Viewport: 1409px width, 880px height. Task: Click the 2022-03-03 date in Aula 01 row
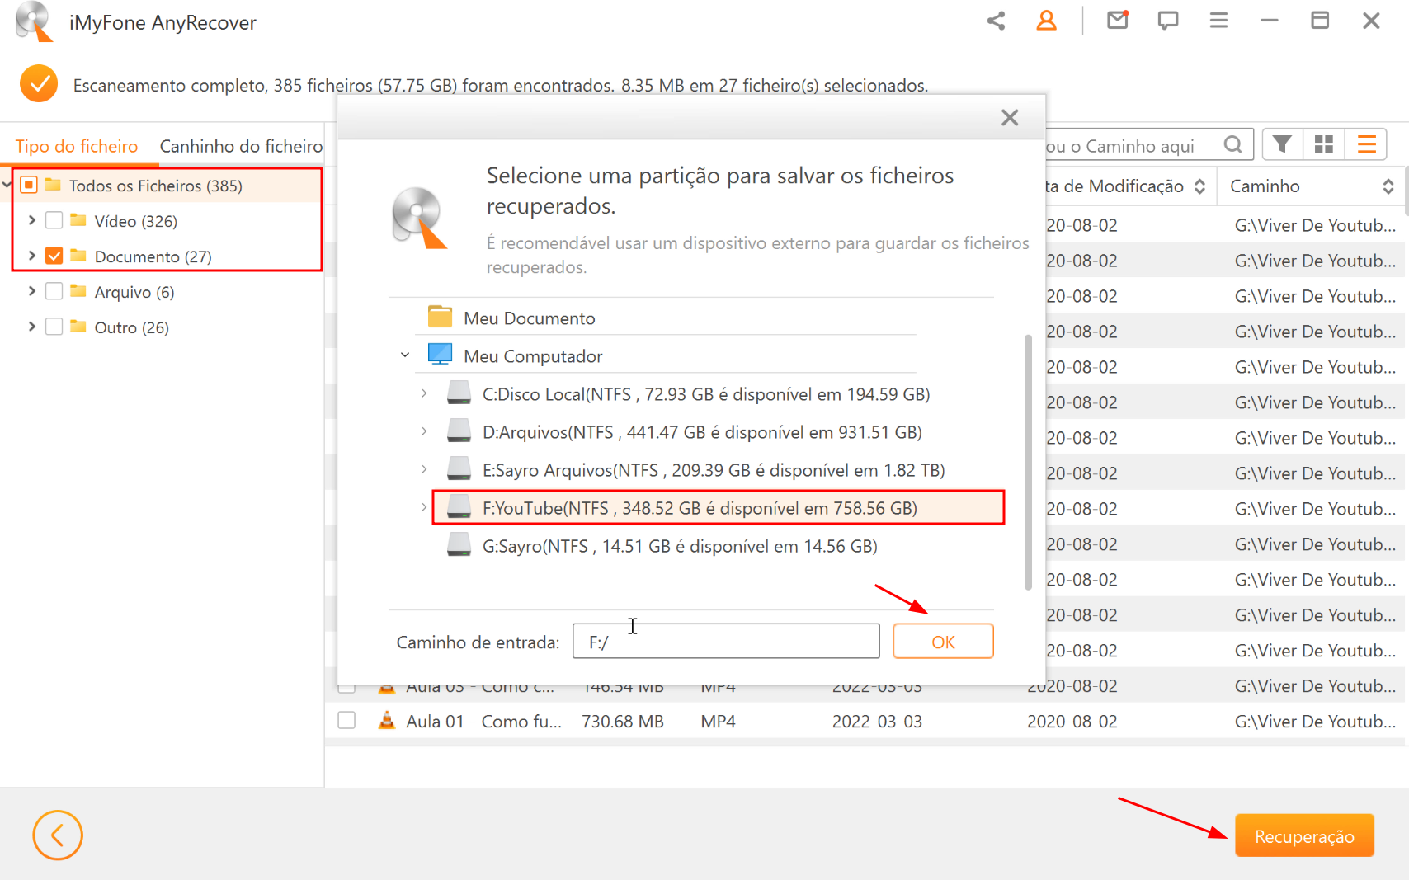877,722
